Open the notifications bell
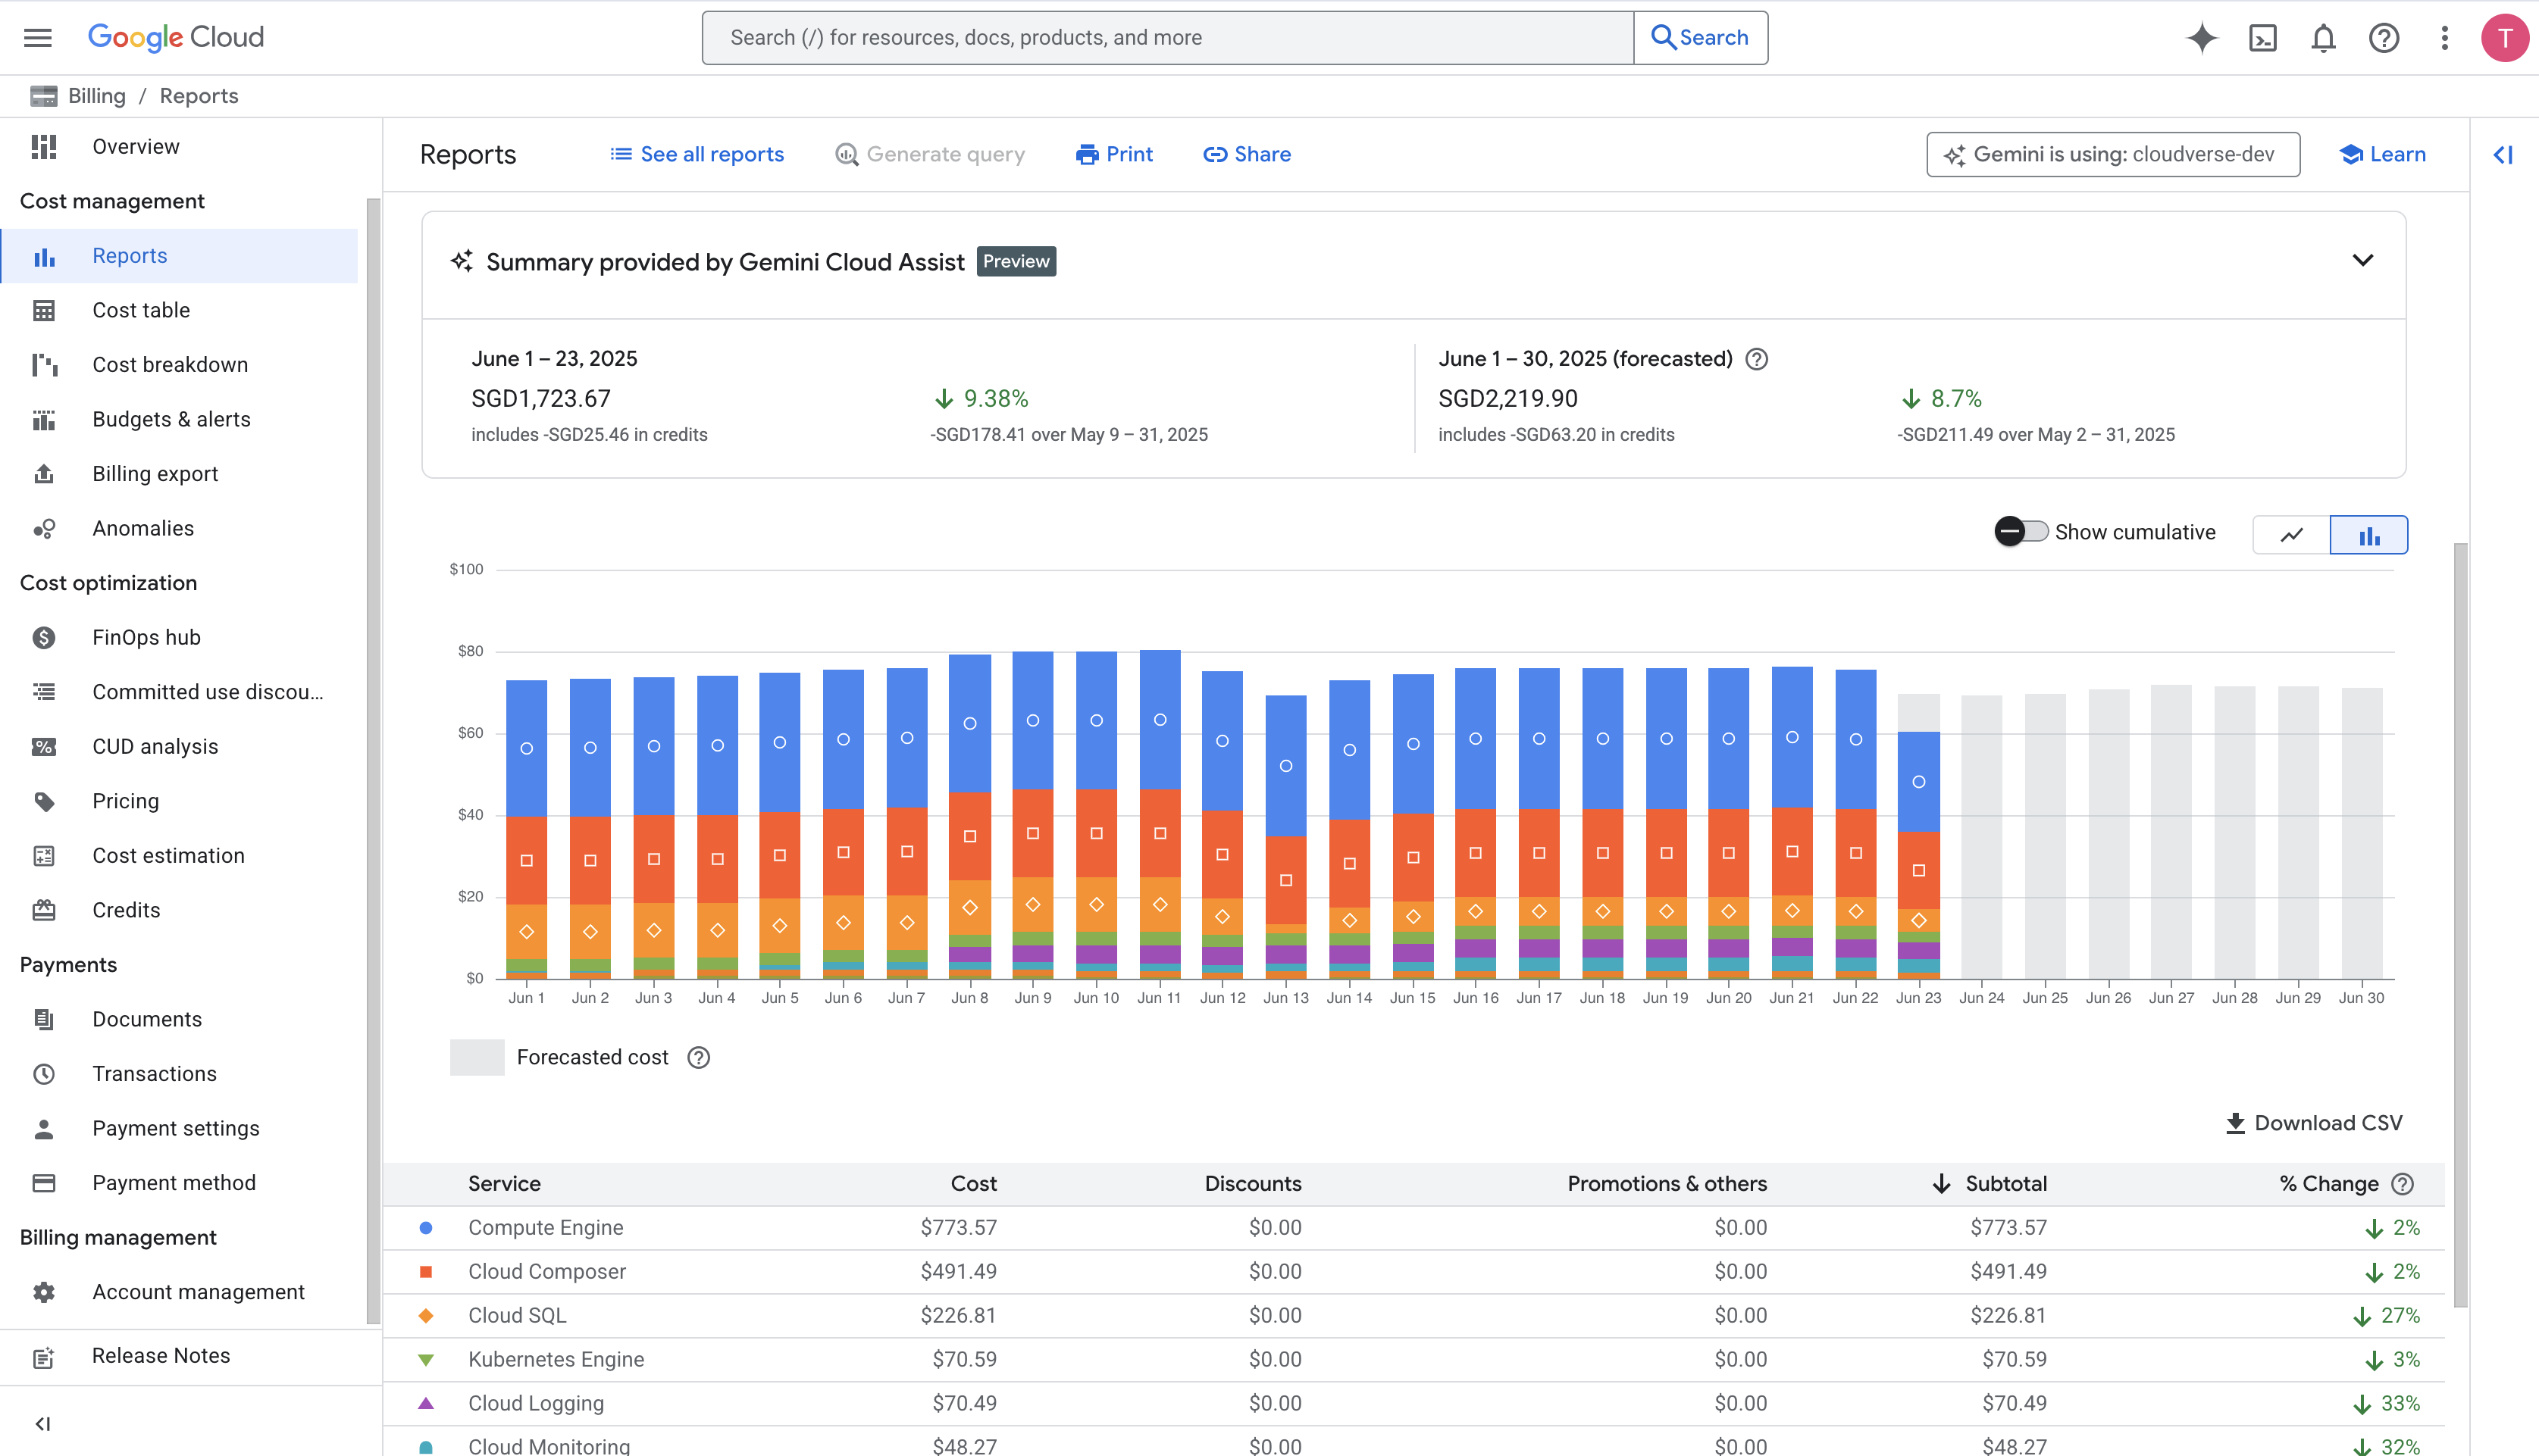The height and width of the screenshot is (1456, 2539). 2323,38
